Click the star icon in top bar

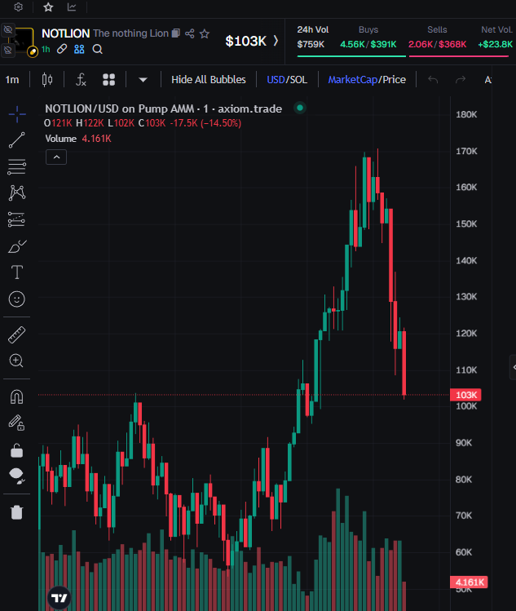tap(48, 7)
